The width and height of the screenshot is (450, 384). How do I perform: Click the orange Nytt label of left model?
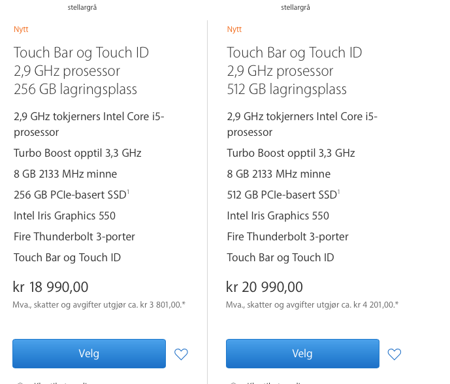21,29
